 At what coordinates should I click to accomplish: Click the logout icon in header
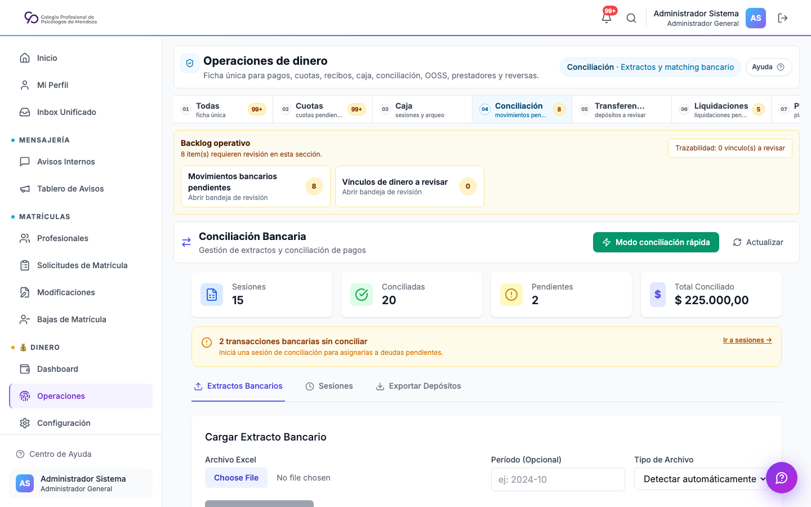[x=783, y=18]
